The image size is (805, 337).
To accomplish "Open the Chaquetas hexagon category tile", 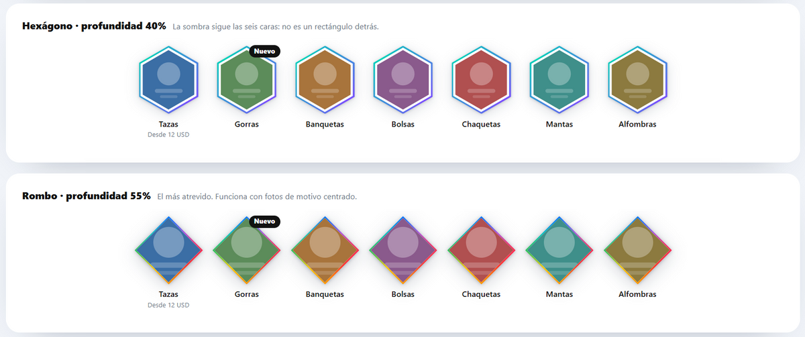I will tap(481, 80).
